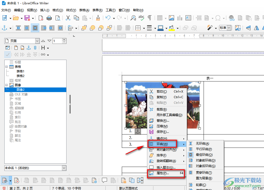Screen dimensions: 264x190
Task: Click the Border Color icon
Action: tap(161, 28)
